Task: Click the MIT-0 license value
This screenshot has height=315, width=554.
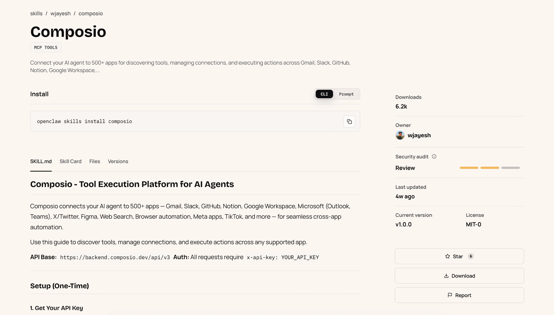Action: click(x=473, y=224)
